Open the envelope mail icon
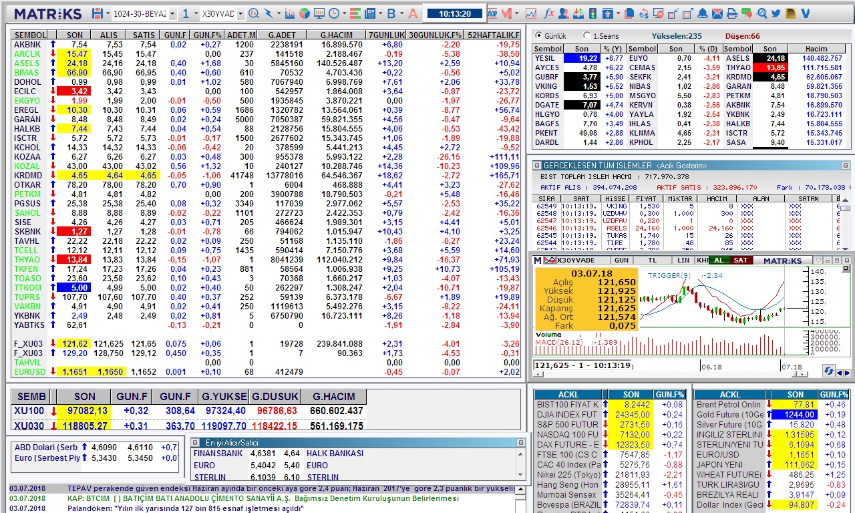Image resolution: width=855 pixels, height=513 pixels. coord(717,13)
